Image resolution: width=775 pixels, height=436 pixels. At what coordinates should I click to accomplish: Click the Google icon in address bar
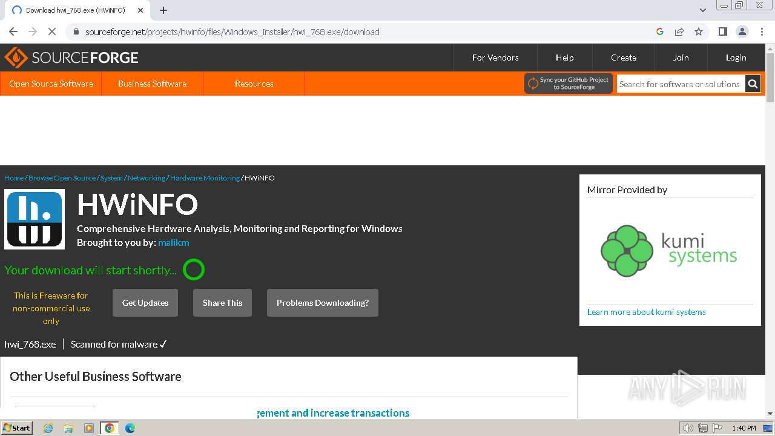(x=660, y=31)
